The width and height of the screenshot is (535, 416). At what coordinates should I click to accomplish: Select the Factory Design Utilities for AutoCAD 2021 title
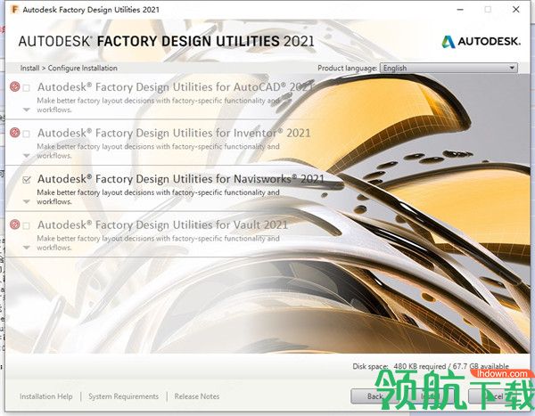[176, 87]
